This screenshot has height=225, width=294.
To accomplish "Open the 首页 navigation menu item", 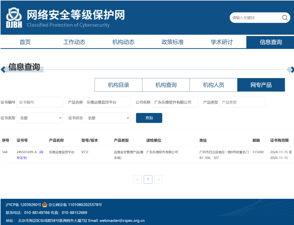I will pyautogui.click(x=25, y=42).
